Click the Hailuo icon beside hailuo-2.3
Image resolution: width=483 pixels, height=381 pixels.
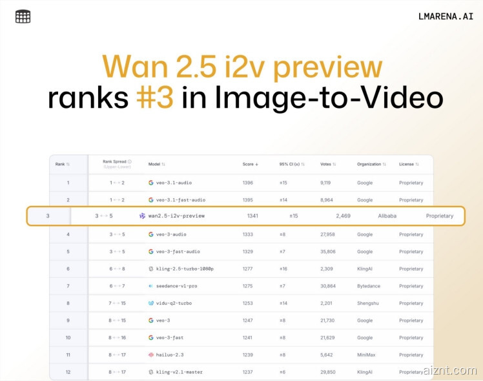[150, 355]
